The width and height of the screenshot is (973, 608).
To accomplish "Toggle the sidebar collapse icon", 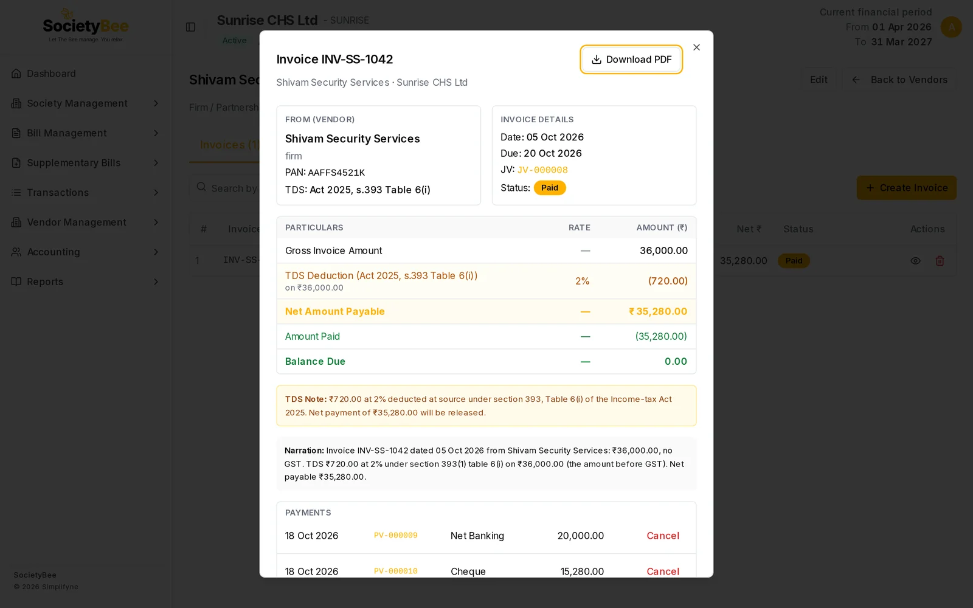I will pyautogui.click(x=190, y=27).
